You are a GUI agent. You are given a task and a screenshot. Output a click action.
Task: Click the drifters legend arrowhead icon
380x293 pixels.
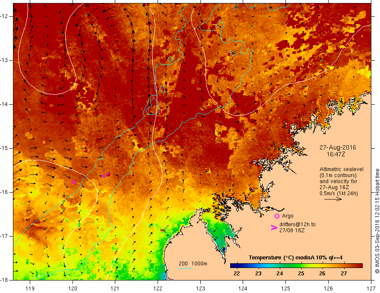(x=274, y=227)
